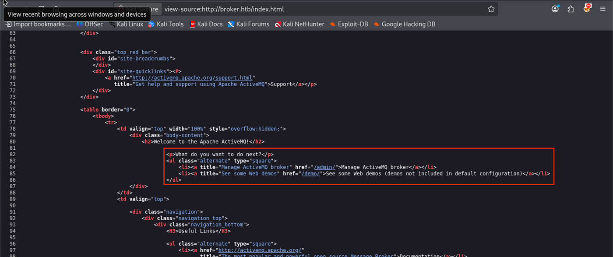Open the Firefox account icon
613x257 pixels.
pos(555,9)
